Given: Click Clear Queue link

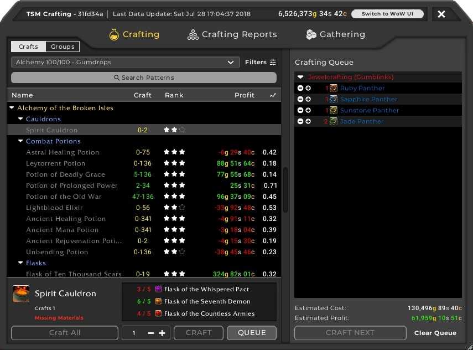Looking at the screenshot, I should click(x=435, y=333).
